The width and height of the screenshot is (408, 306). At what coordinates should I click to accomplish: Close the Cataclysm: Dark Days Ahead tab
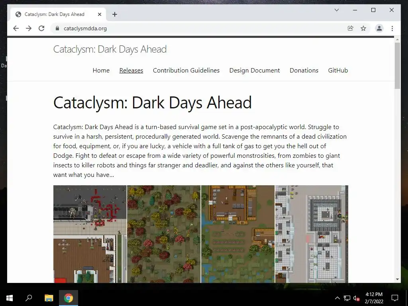tap(99, 14)
